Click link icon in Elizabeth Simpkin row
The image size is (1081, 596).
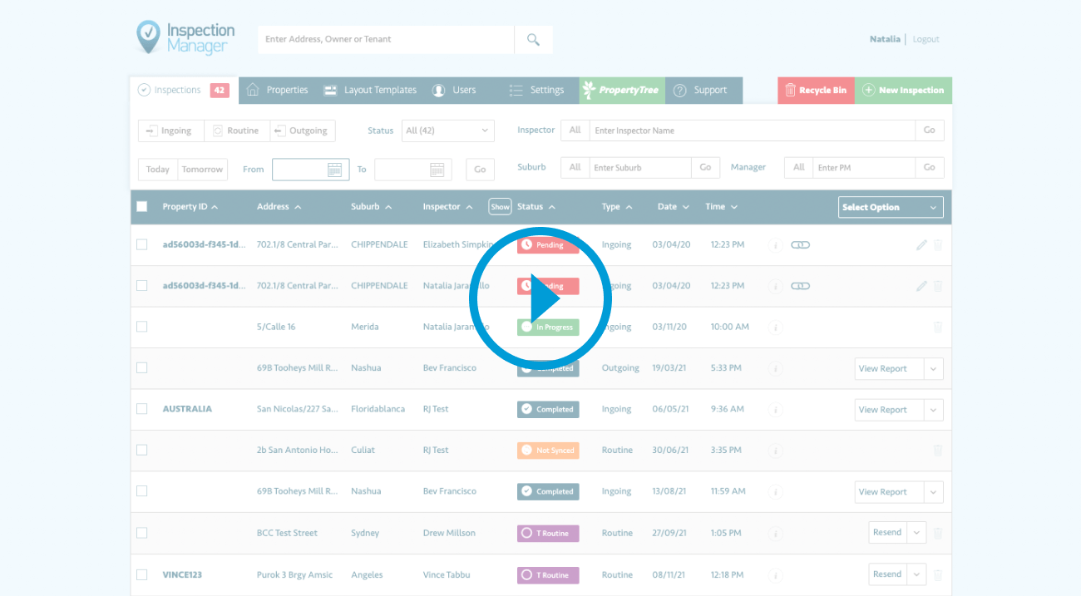click(800, 245)
